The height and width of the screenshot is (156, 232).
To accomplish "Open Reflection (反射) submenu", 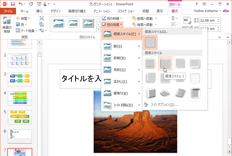I will pyautogui.click(x=122, y=58).
